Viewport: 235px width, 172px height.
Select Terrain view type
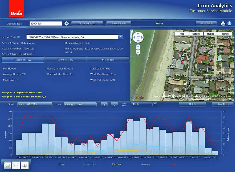(x=225, y=34)
